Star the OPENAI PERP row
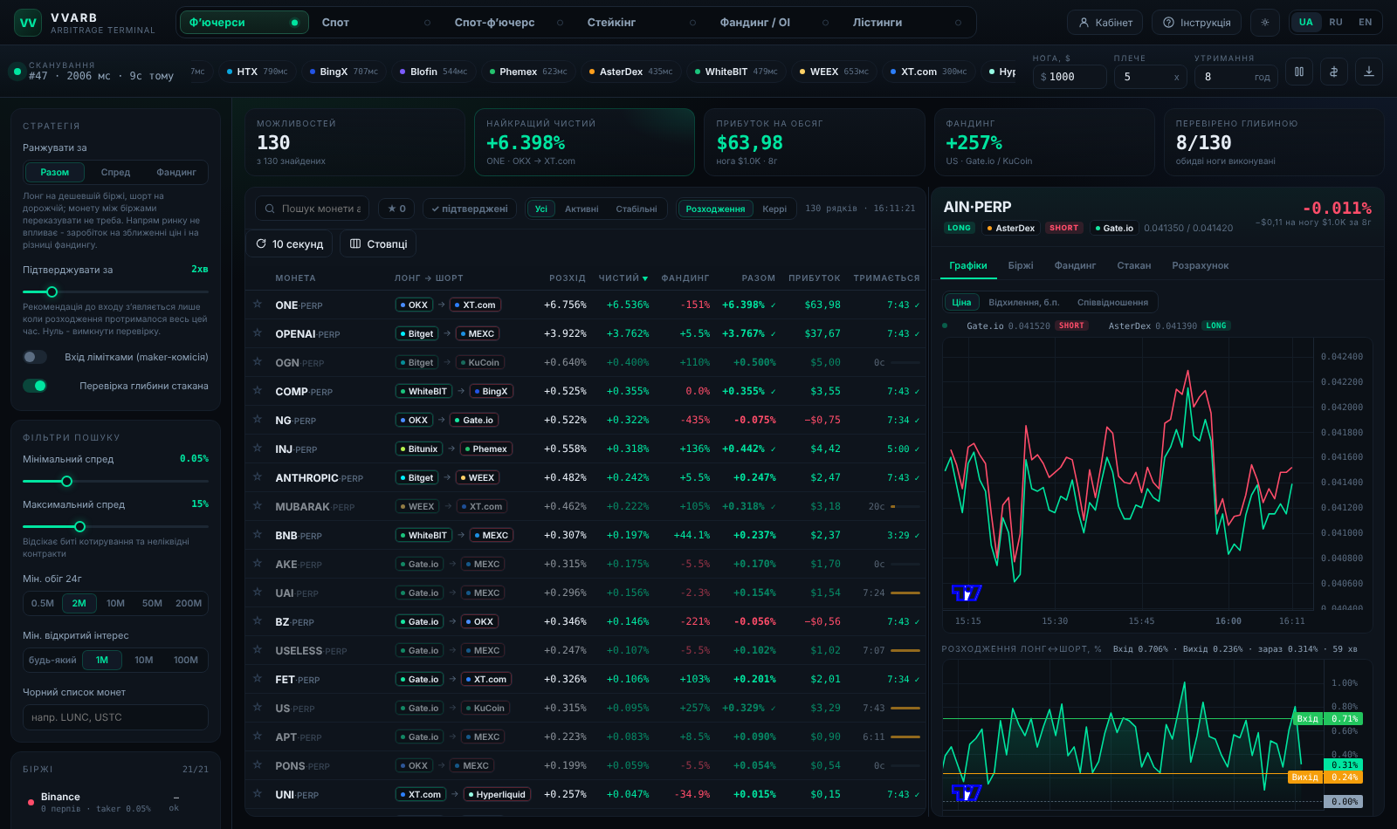The image size is (1397, 829). [258, 333]
